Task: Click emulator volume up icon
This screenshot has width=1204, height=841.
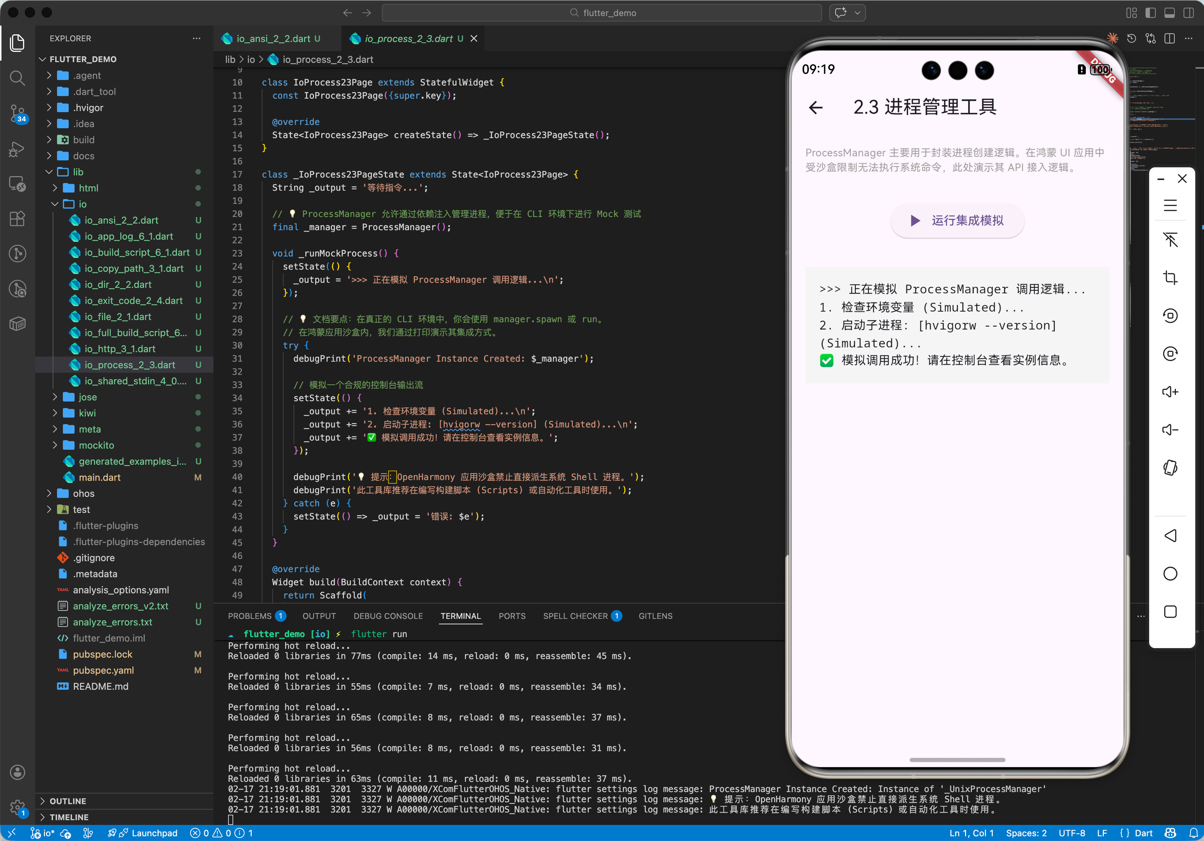Action: point(1170,391)
